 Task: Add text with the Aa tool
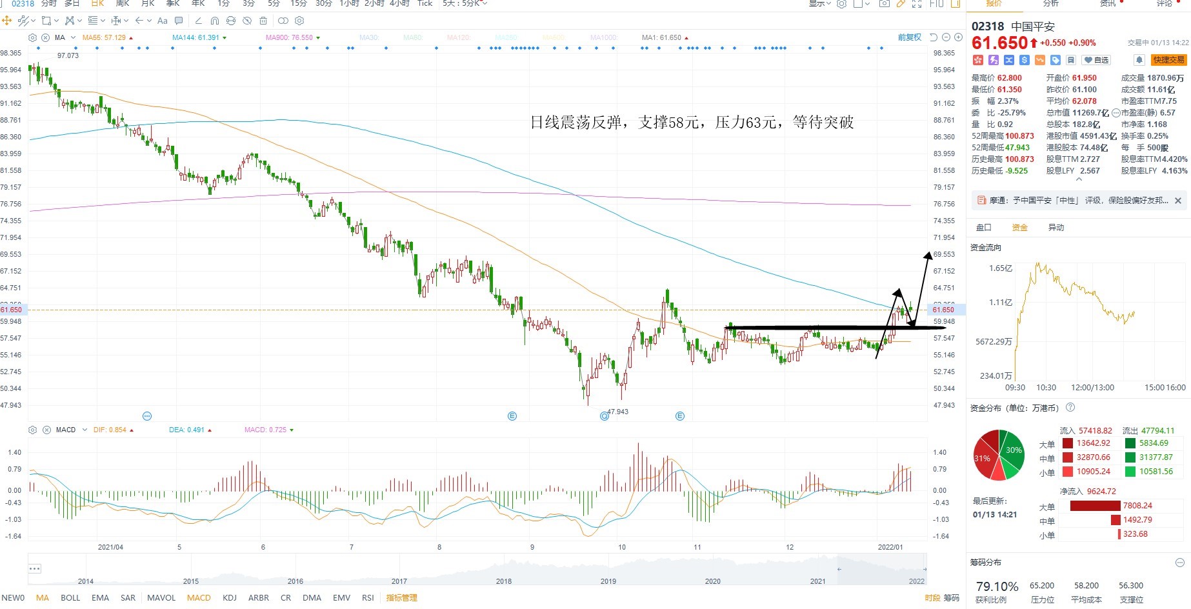[163, 21]
